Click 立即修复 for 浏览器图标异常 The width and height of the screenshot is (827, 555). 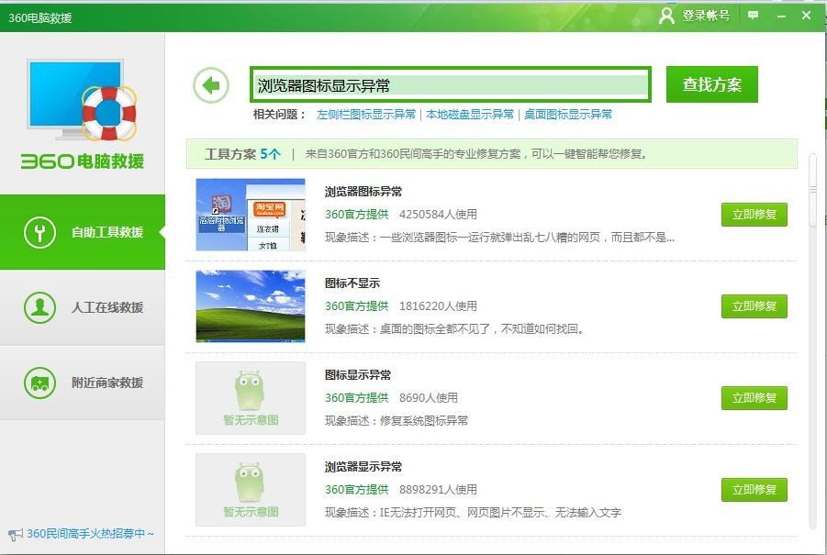click(754, 215)
